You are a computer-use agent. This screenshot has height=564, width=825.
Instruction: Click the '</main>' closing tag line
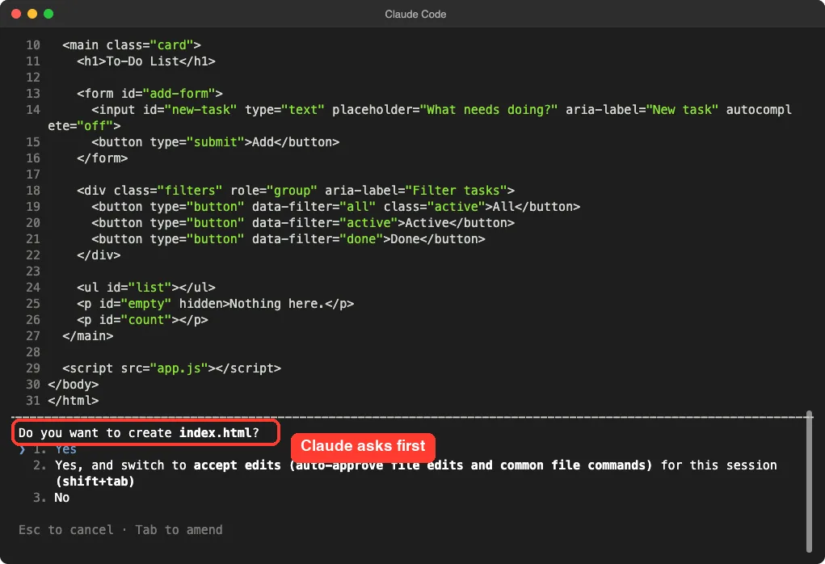(x=88, y=336)
